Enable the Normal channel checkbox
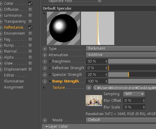Viewport: 156px width, 129px height. (30, 51)
